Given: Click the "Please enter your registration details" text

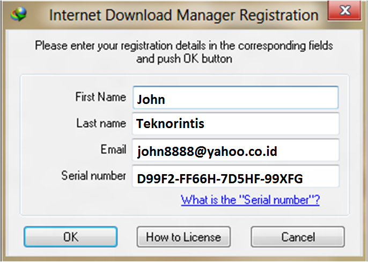Looking at the screenshot, I should [x=184, y=46].
